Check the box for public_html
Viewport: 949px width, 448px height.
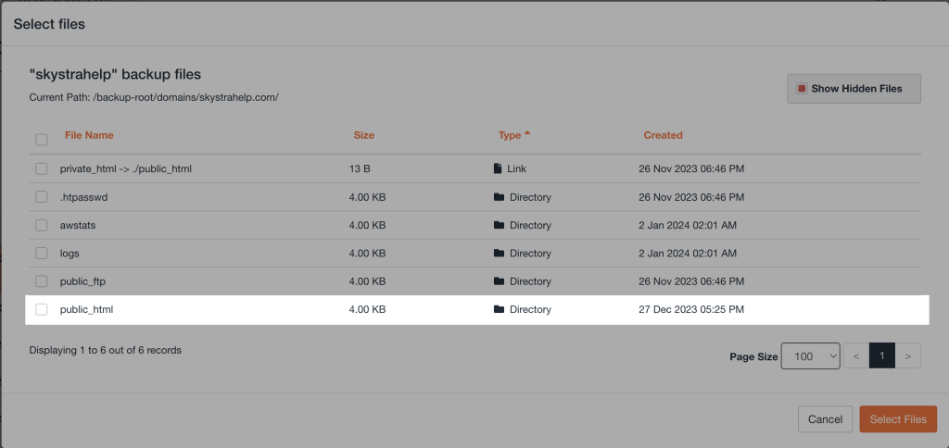(42, 309)
